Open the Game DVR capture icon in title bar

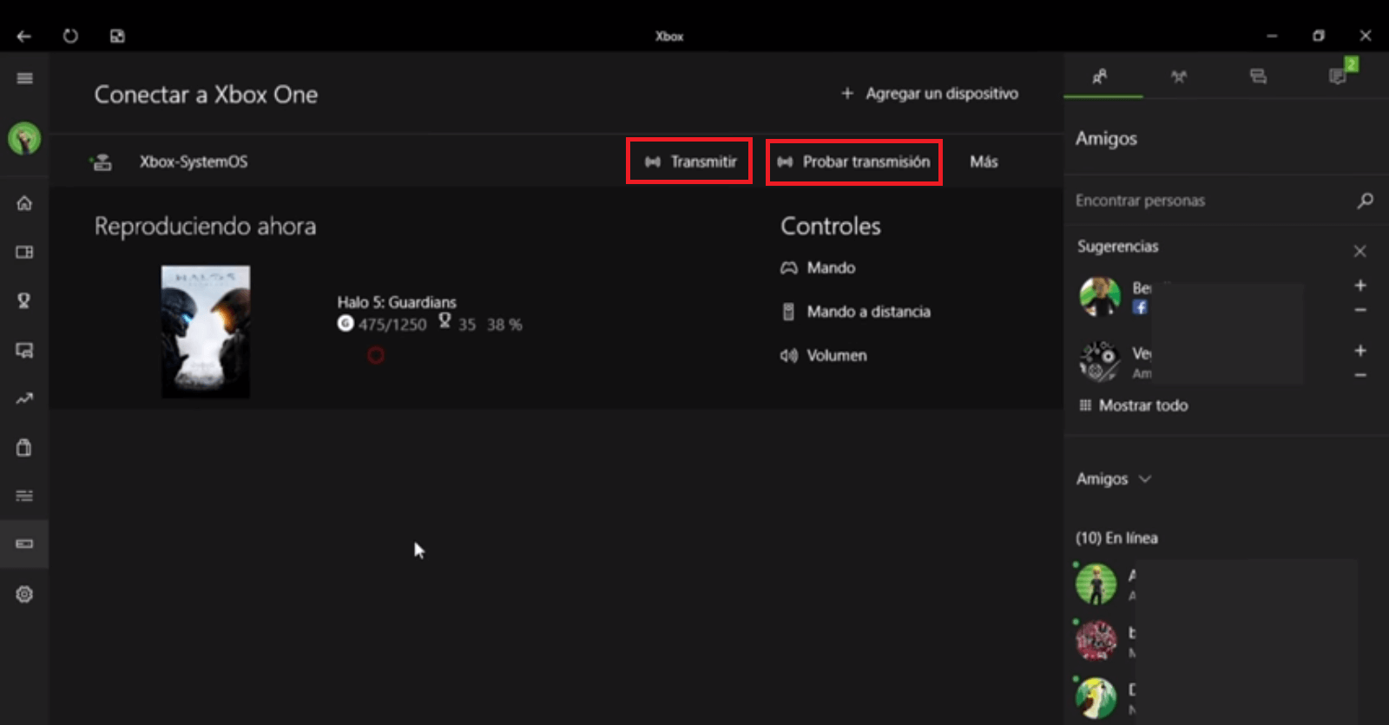pos(117,36)
